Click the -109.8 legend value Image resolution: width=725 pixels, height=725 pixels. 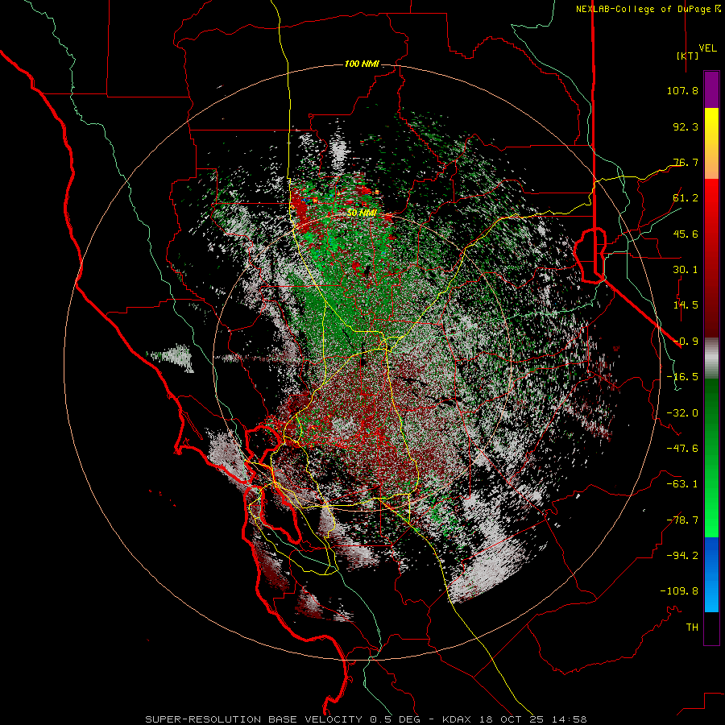679,591
